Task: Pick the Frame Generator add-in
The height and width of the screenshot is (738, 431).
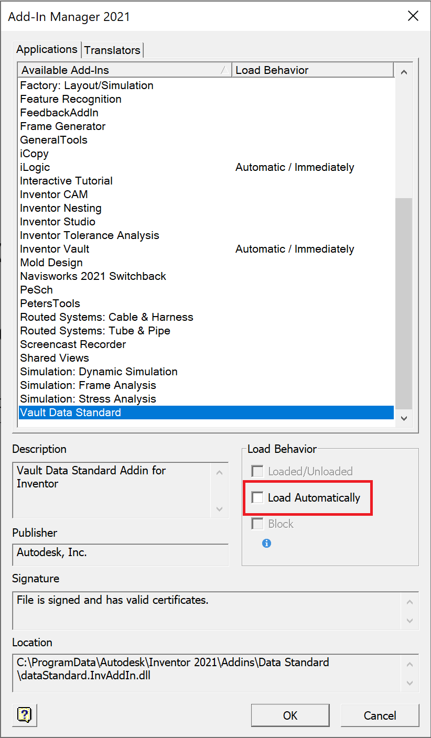Action: (62, 126)
